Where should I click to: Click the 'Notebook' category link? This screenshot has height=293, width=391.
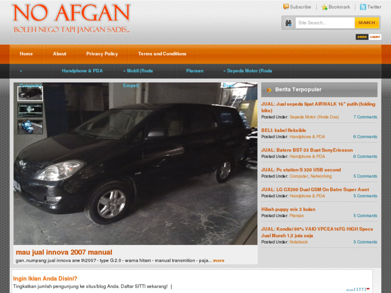point(298,242)
